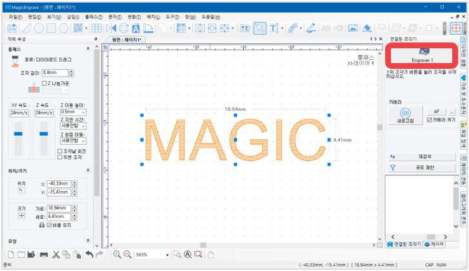The width and height of the screenshot is (469, 271).
Task: Click the 가로 width input field
Action: click(59, 208)
